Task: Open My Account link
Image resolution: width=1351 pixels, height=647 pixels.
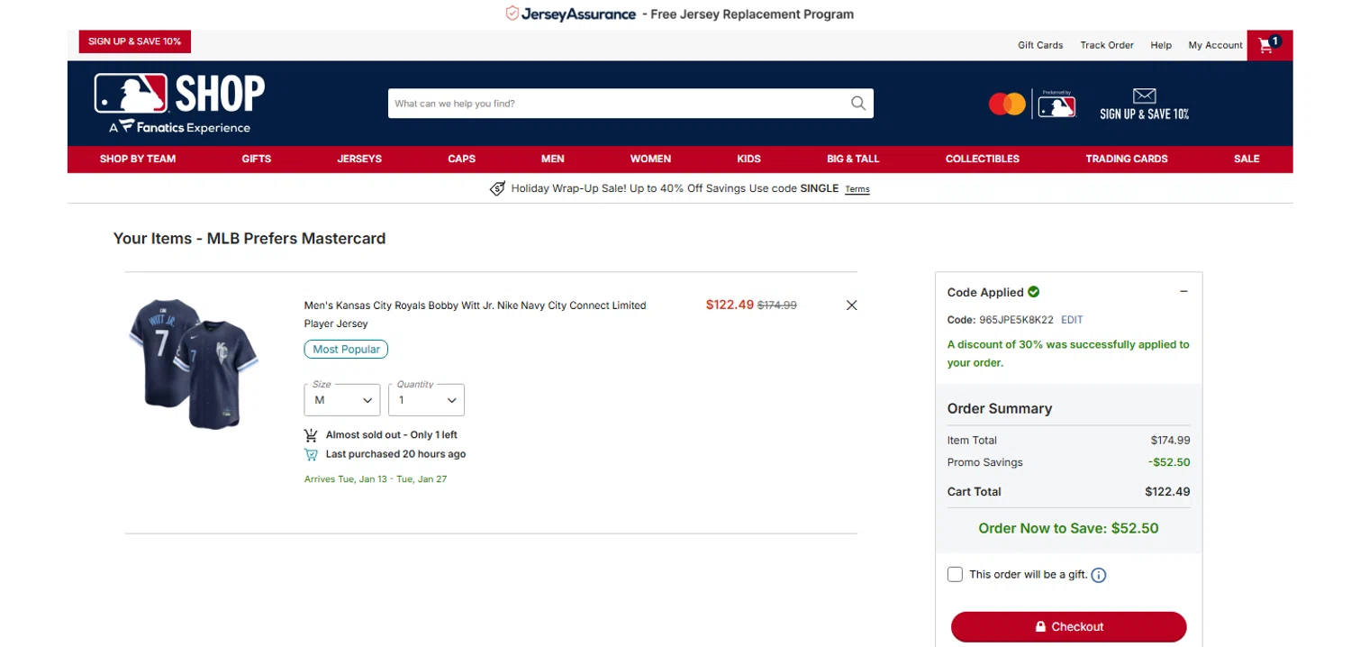Action: tap(1215, 45)
